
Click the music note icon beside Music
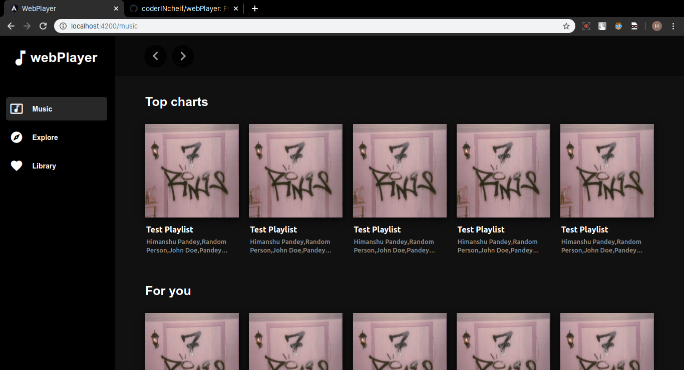(x=17, y=108)
